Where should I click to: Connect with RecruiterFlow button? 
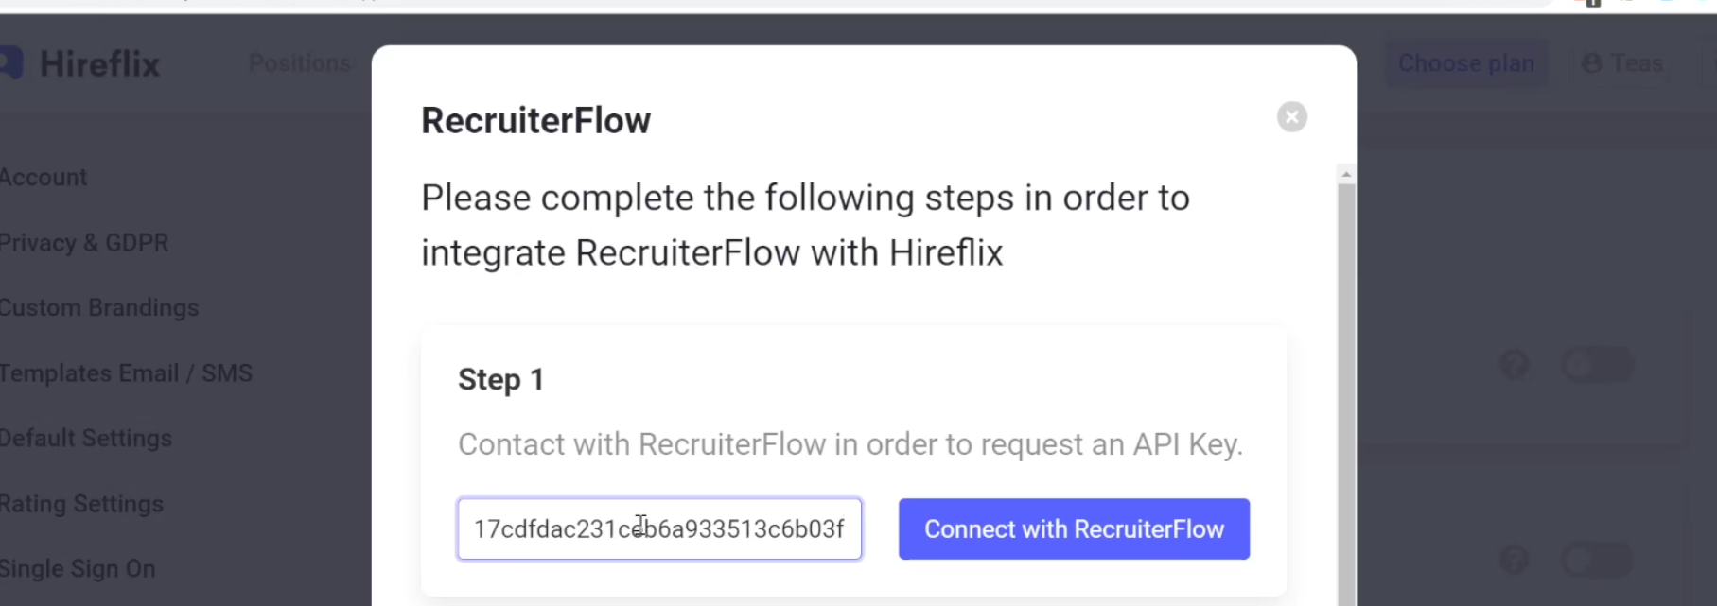point(1074,529)
